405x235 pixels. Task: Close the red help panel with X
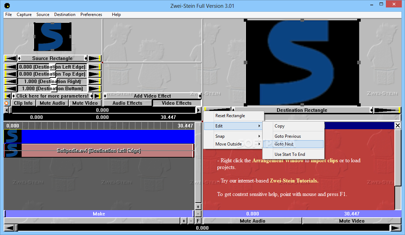[398, 126]
